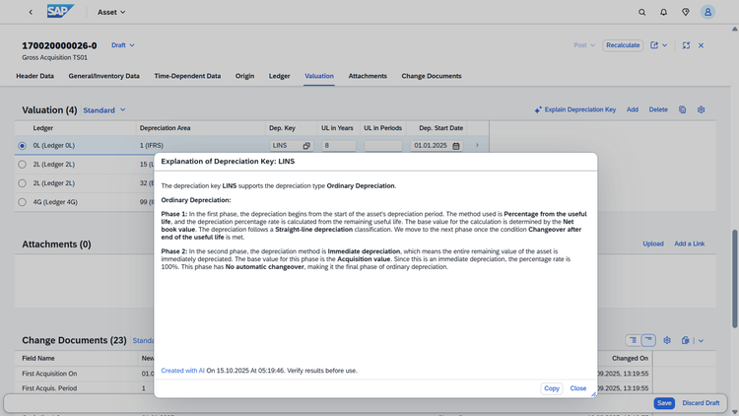This screenshot has width=739, height=416.
Task: Click the First Acquisition On cell
Action: tap(49, 374)
